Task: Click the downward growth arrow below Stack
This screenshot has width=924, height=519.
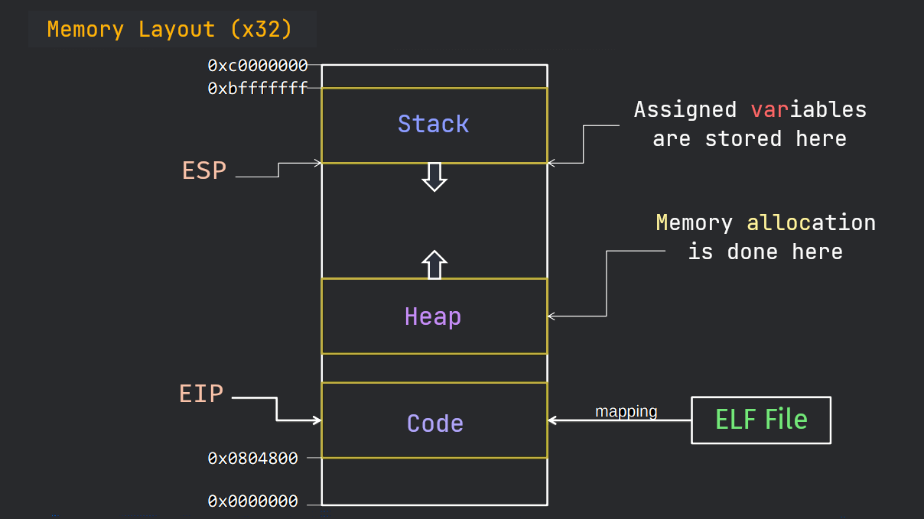Action: pyautogui.click(x=436, y=177)
